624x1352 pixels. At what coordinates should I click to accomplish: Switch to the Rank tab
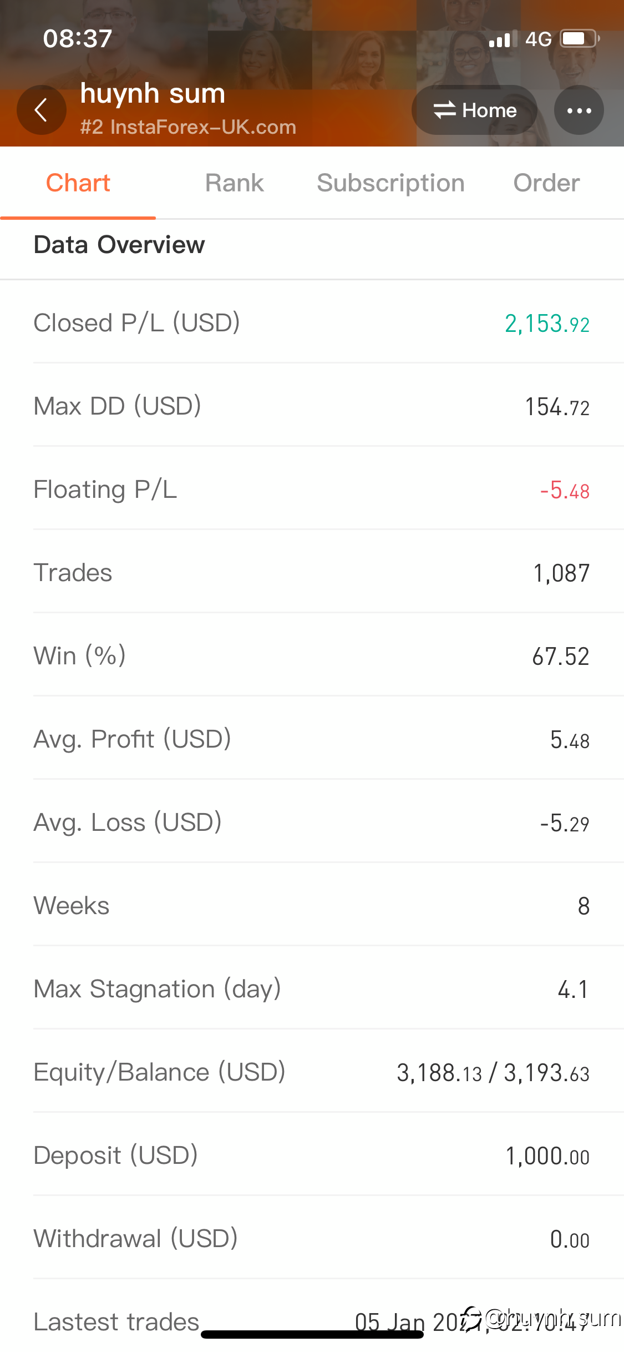pyautogui.click(x=234, y=183)
